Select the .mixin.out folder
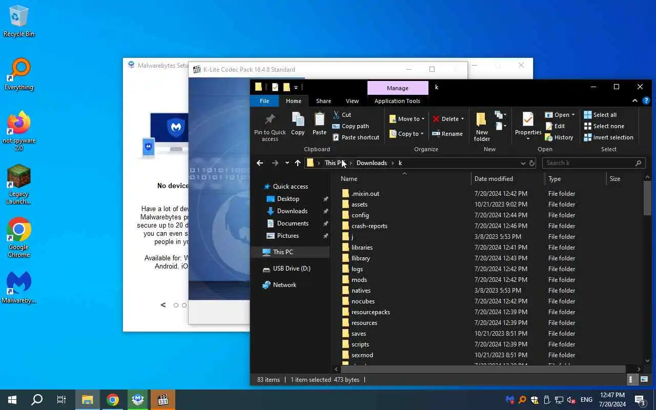The image size is (656, 410). pos(365,194)
